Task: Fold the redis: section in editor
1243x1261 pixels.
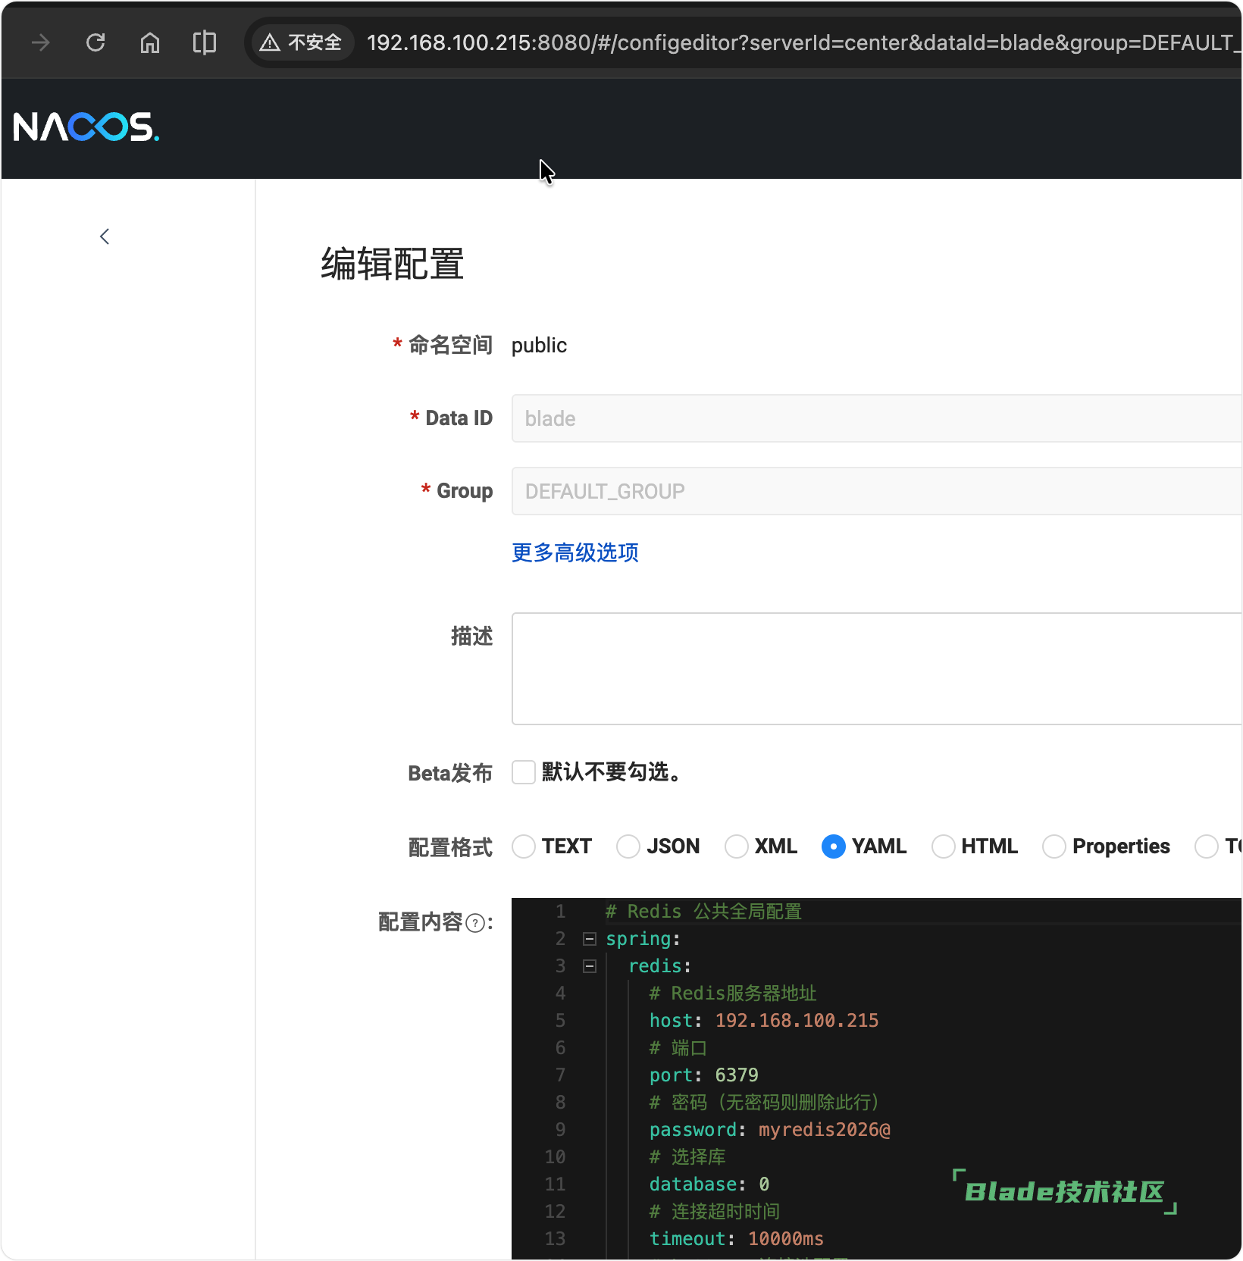Action: [x=590, y=966]
